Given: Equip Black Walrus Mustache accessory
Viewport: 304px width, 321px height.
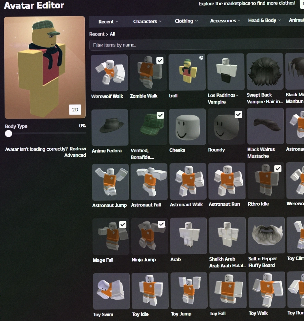Looking at the screenshot, I should (x=265, y=126).
